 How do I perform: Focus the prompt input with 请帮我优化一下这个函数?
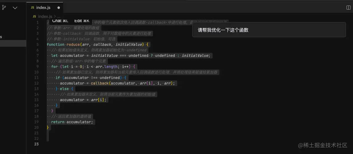[269, 30]
